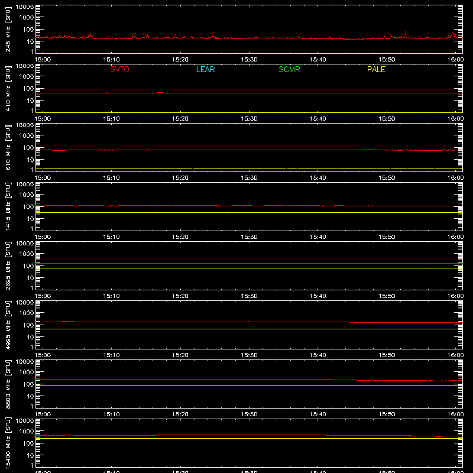This screenshot has width=473, height=473.
Task: Click 15:00 time label below 245 MHz plot
Action: click(43, 60)
